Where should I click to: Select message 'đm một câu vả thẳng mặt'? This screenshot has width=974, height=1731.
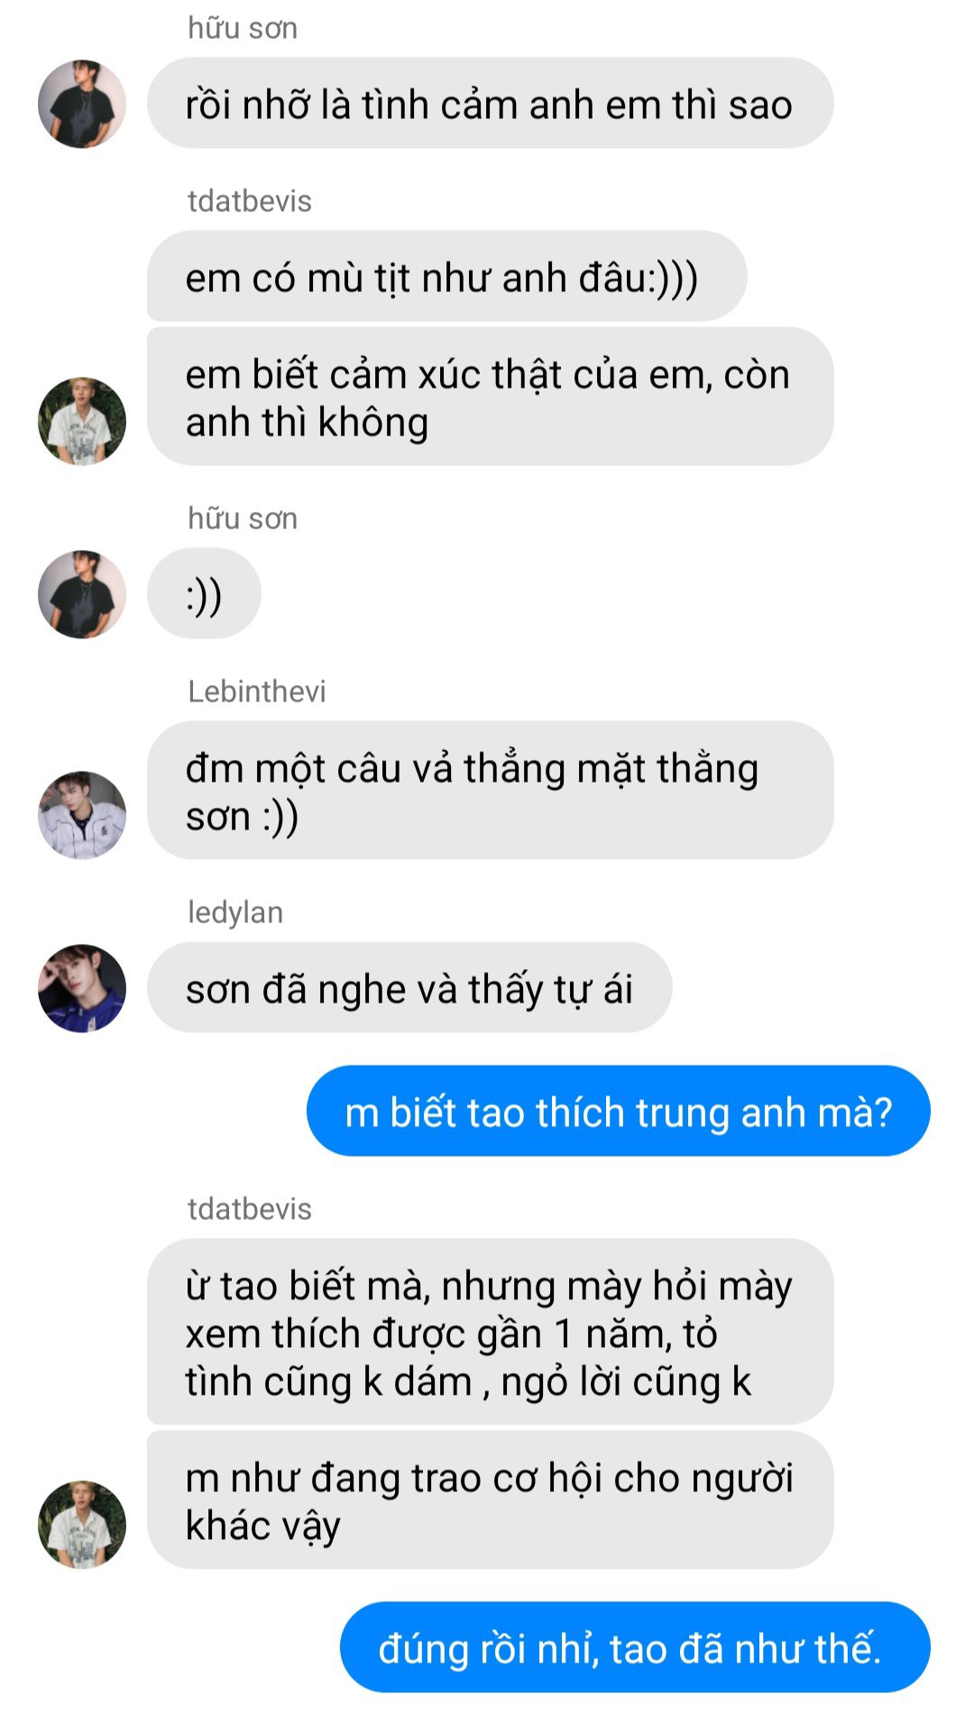click(490, 791)
